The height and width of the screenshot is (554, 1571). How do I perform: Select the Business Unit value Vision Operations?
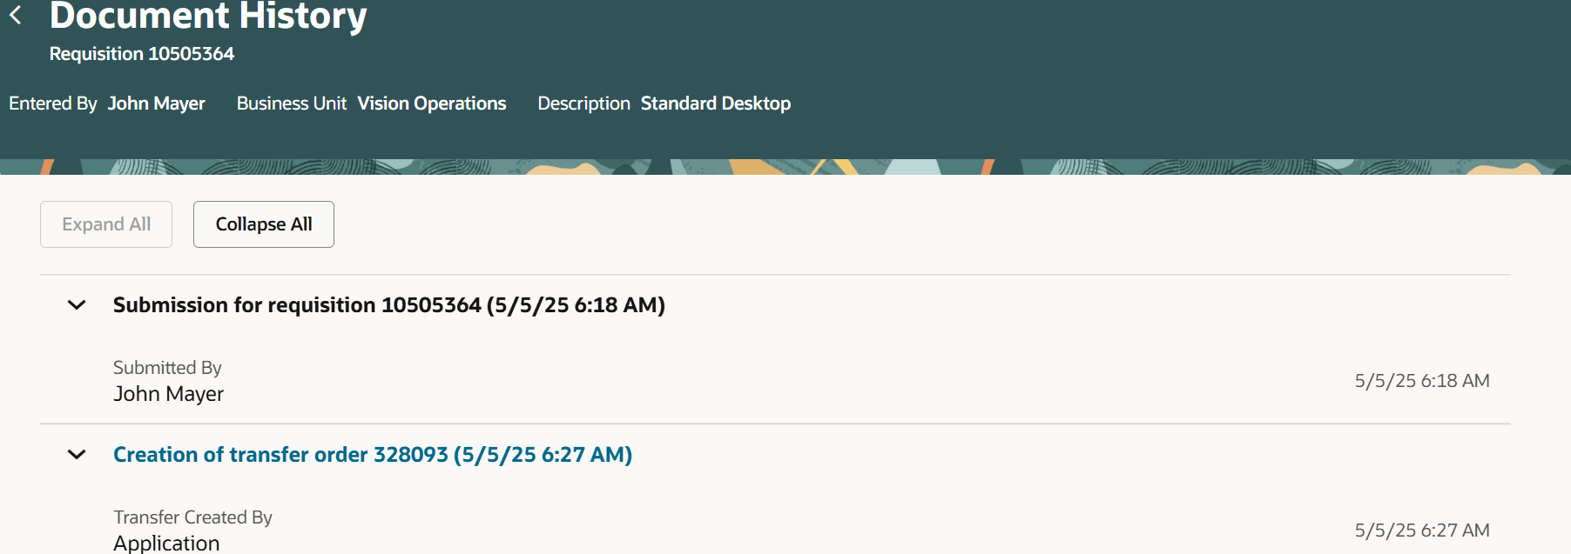(x=432, y=103)
